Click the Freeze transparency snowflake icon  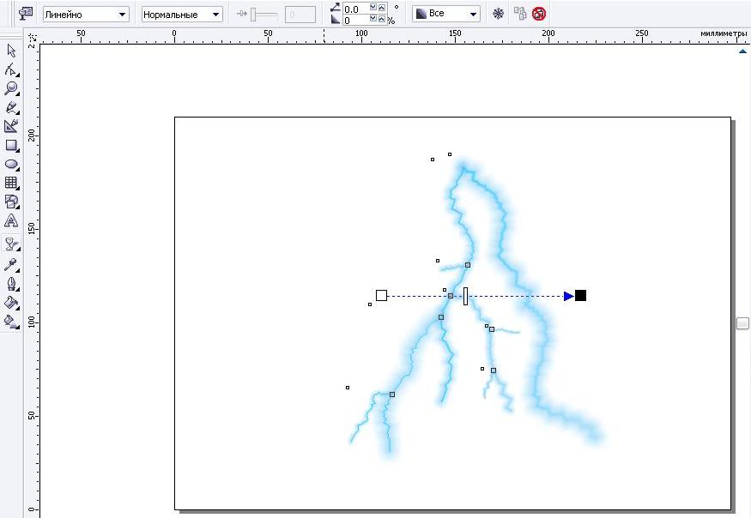click(498, 14)
